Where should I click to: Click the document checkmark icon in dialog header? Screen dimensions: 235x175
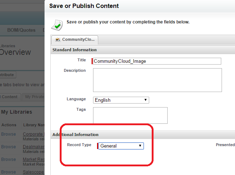pos(56,24)
